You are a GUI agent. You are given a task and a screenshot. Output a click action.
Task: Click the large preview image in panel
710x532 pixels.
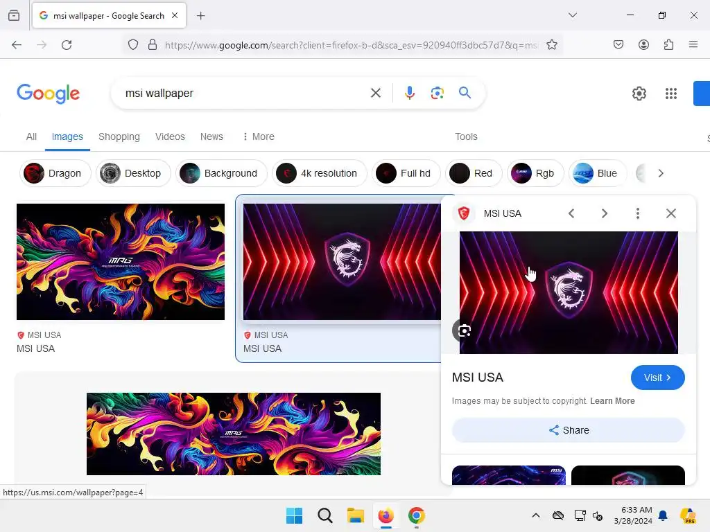569,293
